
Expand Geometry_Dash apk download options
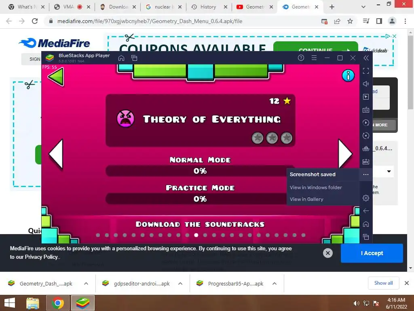(x=86, y=283)
